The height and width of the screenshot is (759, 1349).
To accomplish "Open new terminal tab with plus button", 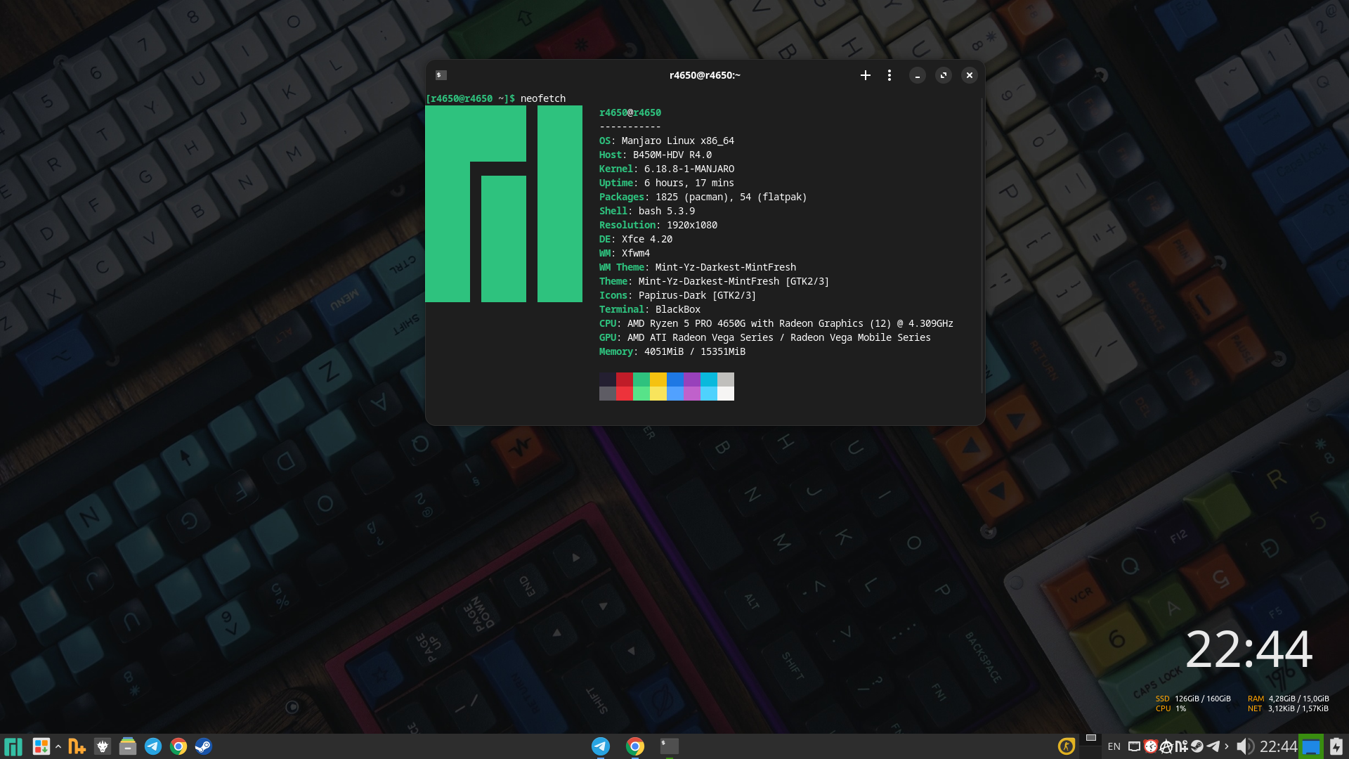I will [866, 75].
